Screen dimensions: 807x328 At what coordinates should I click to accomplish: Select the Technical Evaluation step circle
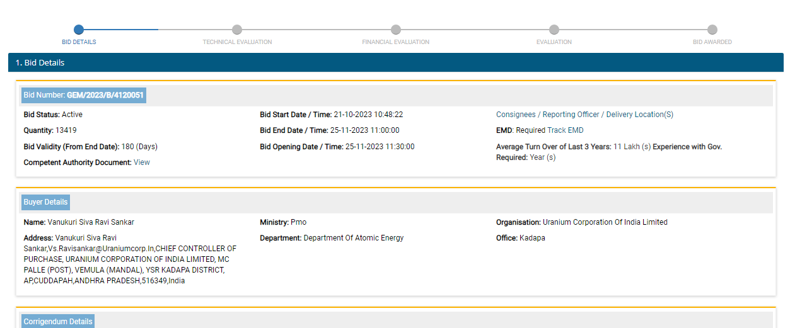pos(237,30)
